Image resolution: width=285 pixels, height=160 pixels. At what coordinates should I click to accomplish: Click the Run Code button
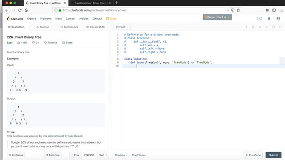tap(253, 155)
